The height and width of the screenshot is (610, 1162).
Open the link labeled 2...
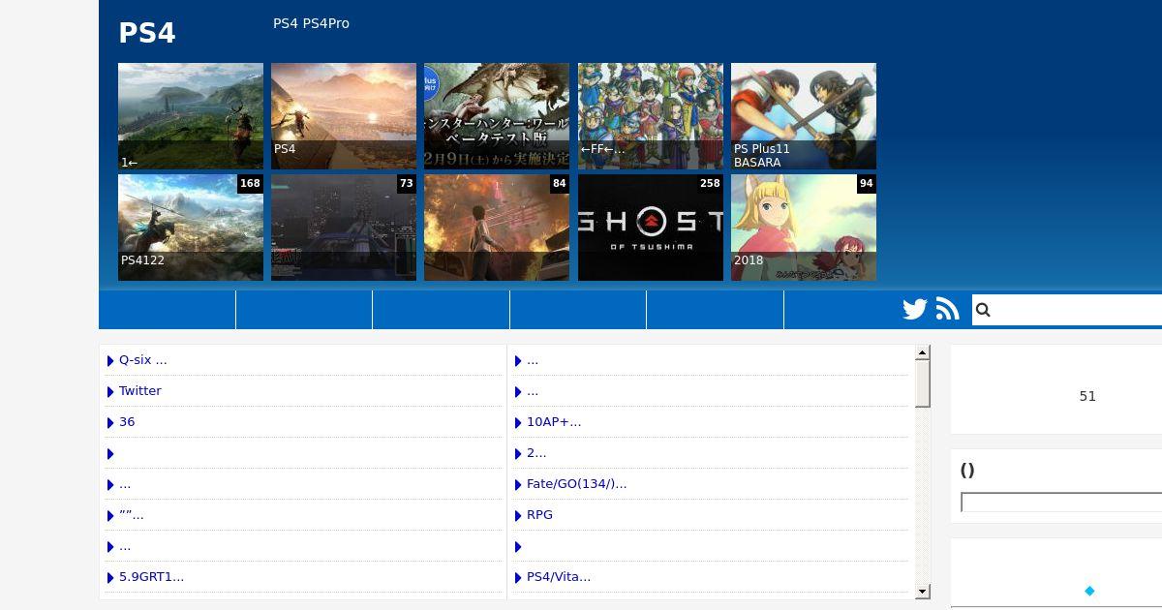[x=536, y=453]
